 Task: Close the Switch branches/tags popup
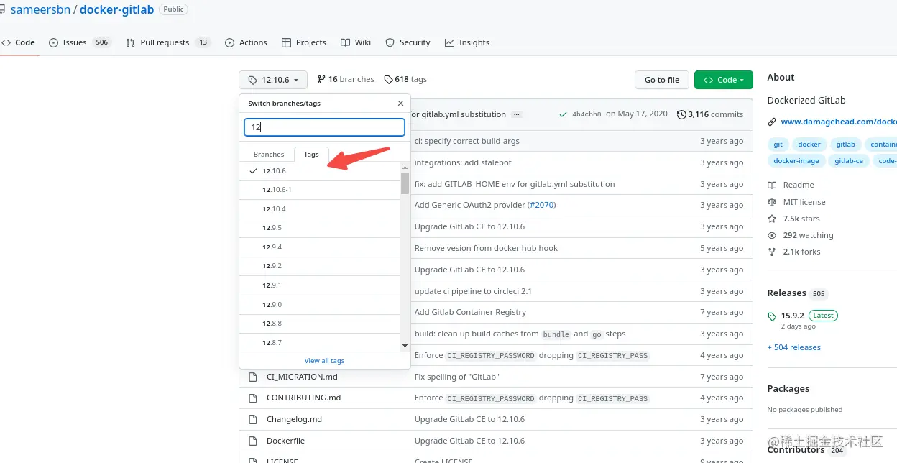[400, 104]
